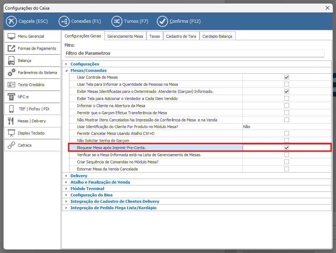This screenshot has width=336, height=253.
Task: Click the Display Teclado screen icon
Action: [x=11, y=133]
